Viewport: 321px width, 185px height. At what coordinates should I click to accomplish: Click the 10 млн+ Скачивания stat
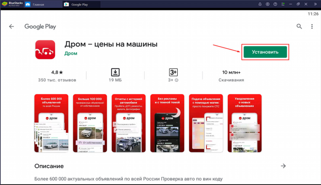pyautogui.click(x=231, y=76)
